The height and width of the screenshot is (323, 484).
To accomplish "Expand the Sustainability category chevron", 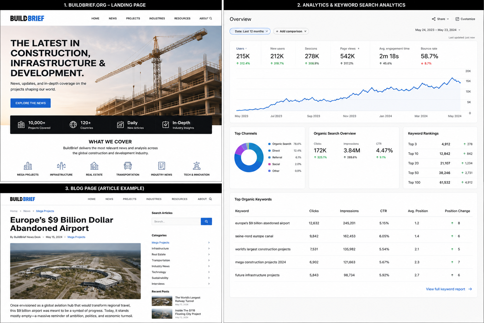I will 209,278.
